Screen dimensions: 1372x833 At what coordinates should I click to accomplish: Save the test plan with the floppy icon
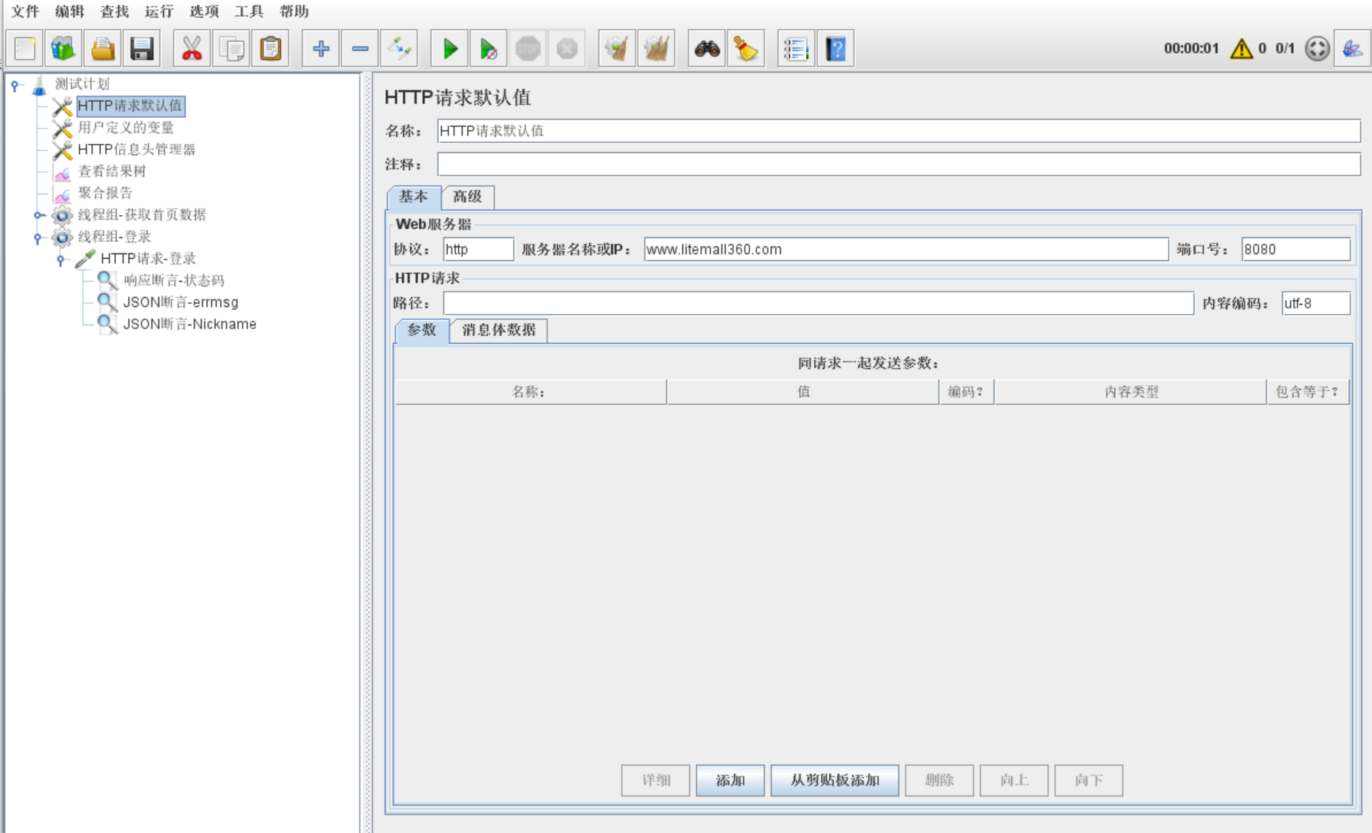142,49
